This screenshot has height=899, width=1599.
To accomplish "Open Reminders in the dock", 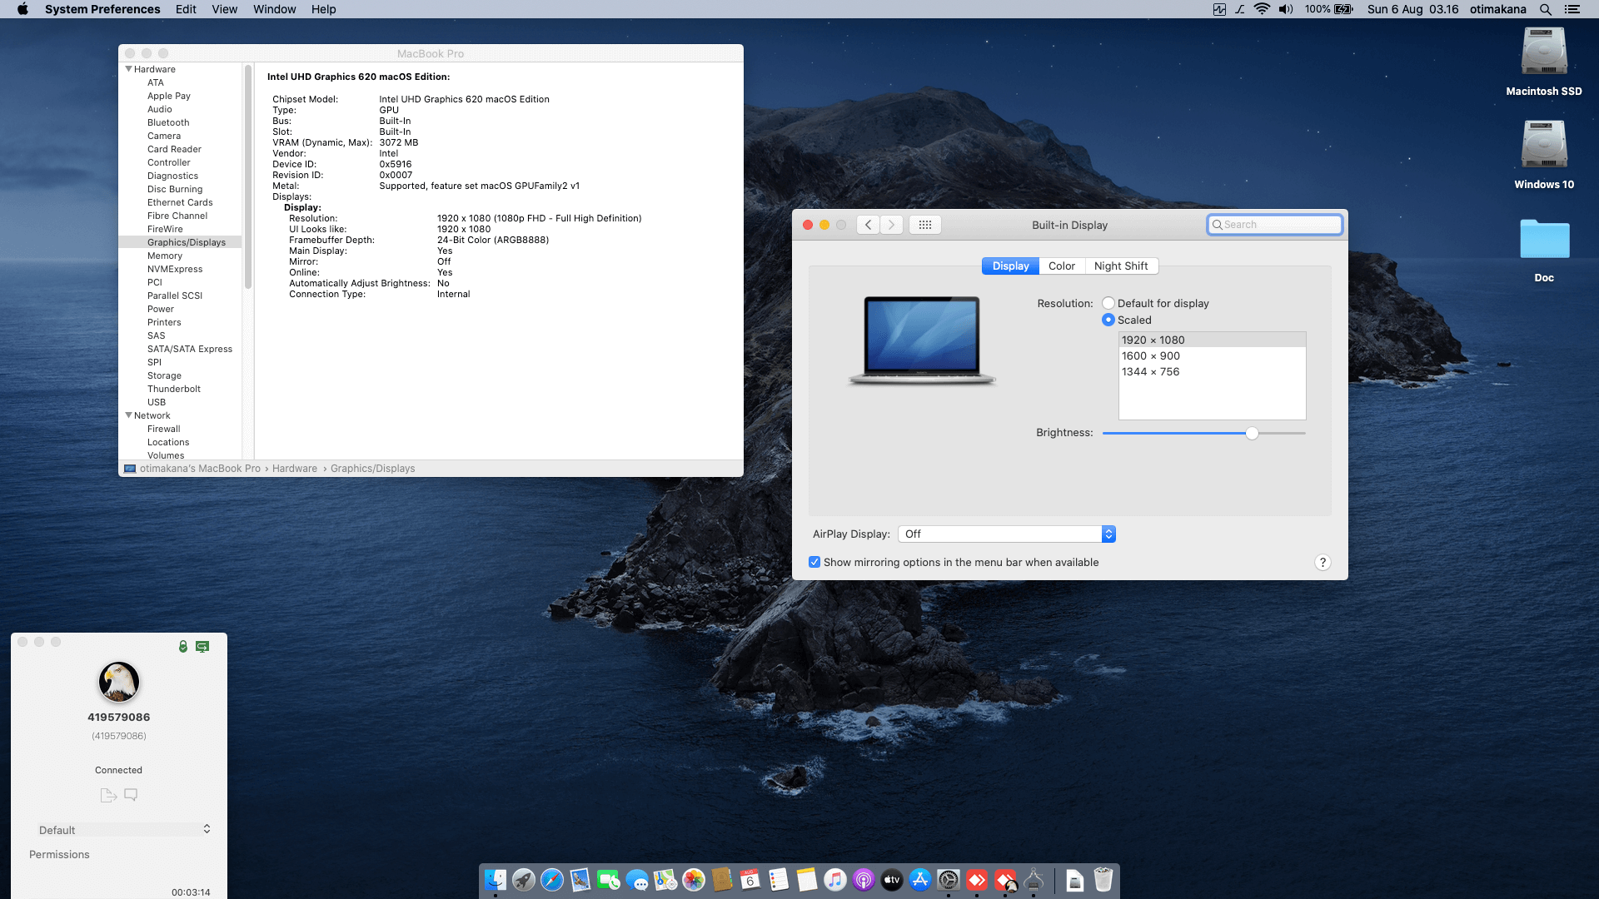I will pyautogui.click(x=779, y=880).
